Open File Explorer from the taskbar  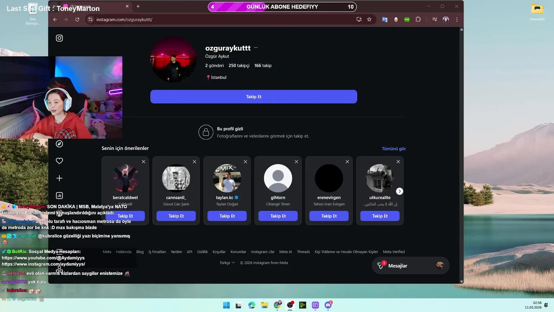[264, 305]
